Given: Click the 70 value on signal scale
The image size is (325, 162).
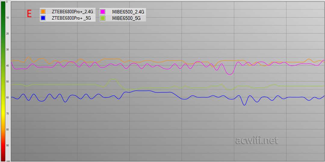Looking at the screenshot, I should (x=7, y=113).
